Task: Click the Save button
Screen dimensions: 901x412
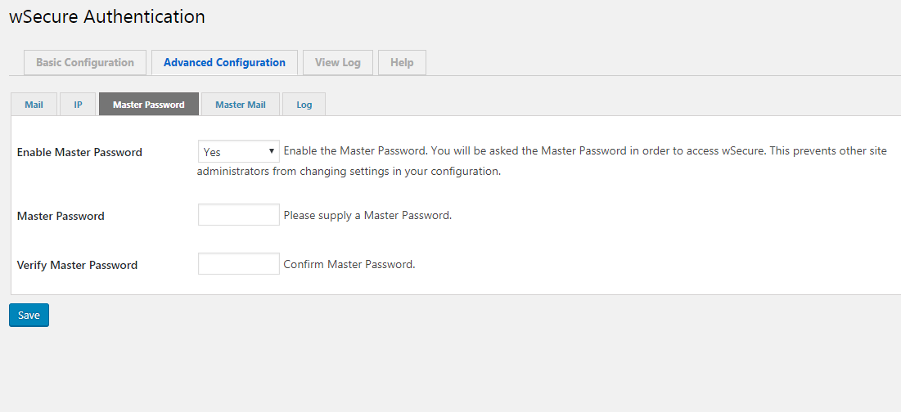Action: (29, 315)
